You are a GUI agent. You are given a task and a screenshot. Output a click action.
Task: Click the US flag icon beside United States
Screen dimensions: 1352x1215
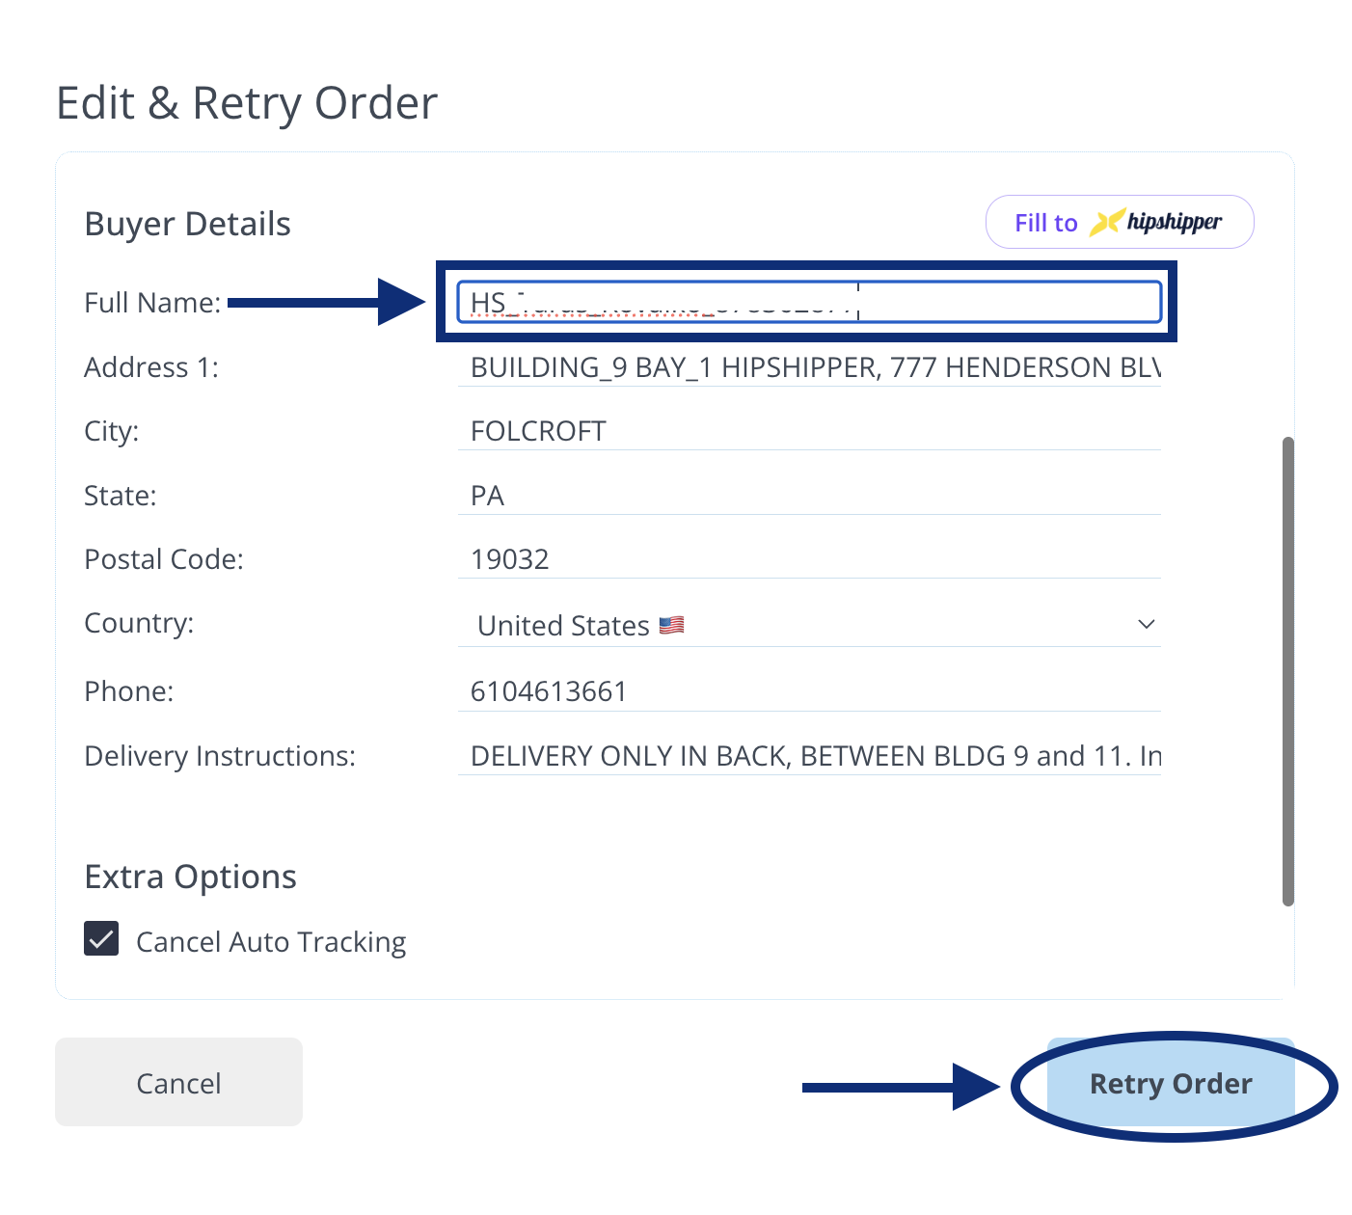click(x=672, y=626)
